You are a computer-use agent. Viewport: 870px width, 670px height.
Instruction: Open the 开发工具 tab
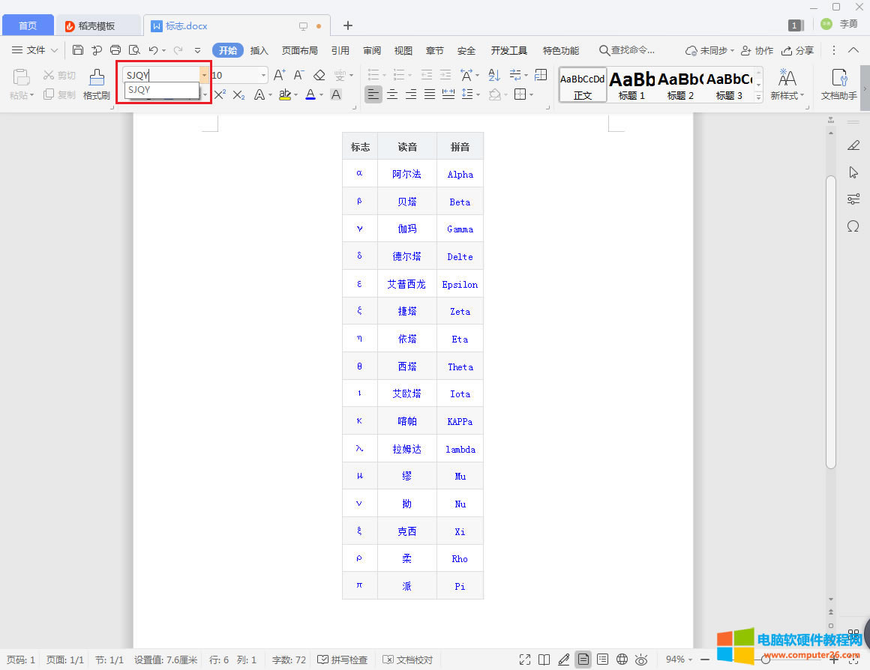[x=508, y=50]
